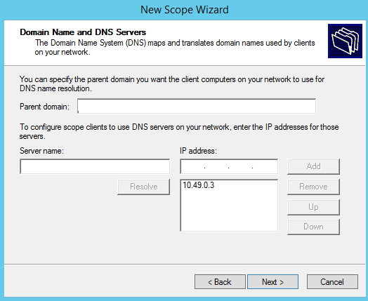Image resolution: width=368 pixels, height=301 pixels.
Task: Click the Remove button beside server list
Action: pyautogui.click(x=313, y=187)
